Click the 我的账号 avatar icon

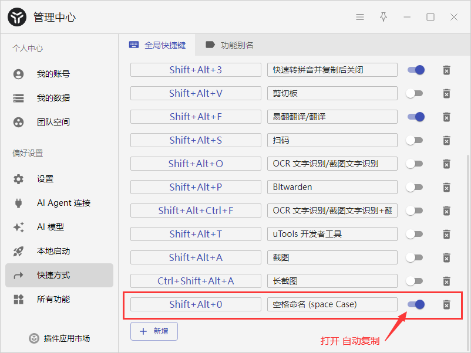pos(18,74)
